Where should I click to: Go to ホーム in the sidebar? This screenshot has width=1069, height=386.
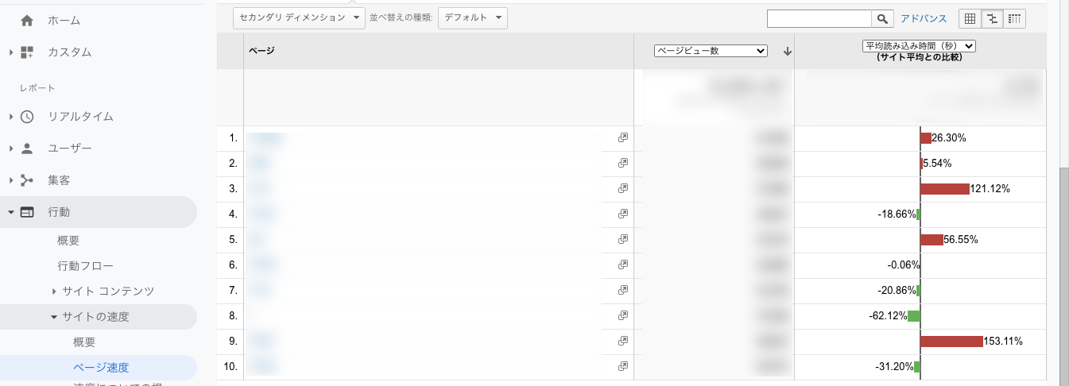[64, 20]
